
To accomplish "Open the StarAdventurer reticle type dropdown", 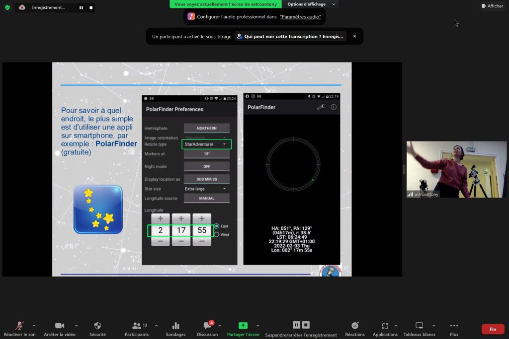I will (x=206, y=144).
